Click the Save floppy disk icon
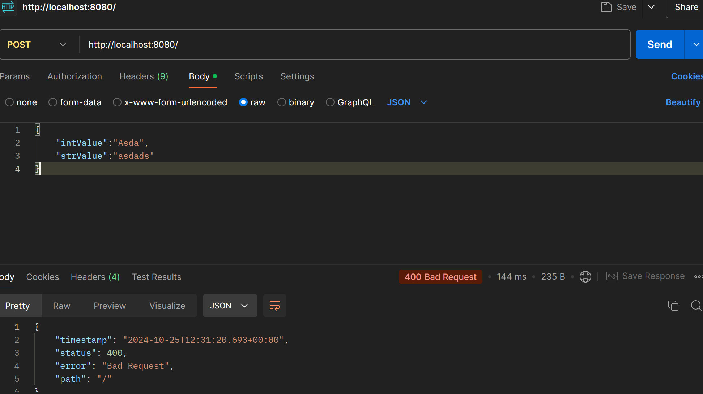The height and width of the screenshot is (394, 703). (606, 7)
